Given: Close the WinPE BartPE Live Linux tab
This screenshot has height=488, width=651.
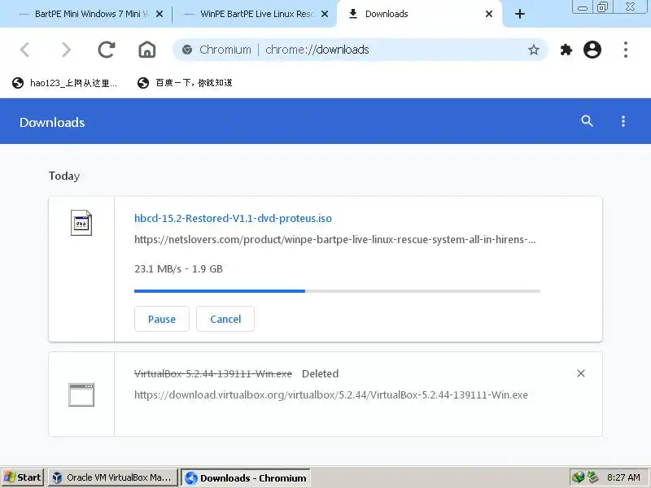Looking at the screenshot, I should pos(325,14).
